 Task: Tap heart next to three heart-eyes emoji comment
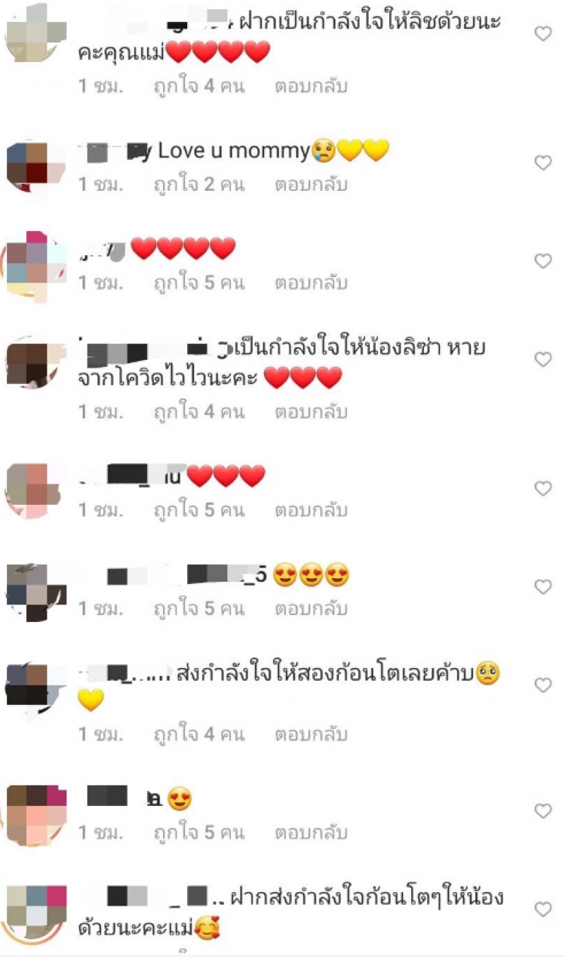click(x=542, y=587)
